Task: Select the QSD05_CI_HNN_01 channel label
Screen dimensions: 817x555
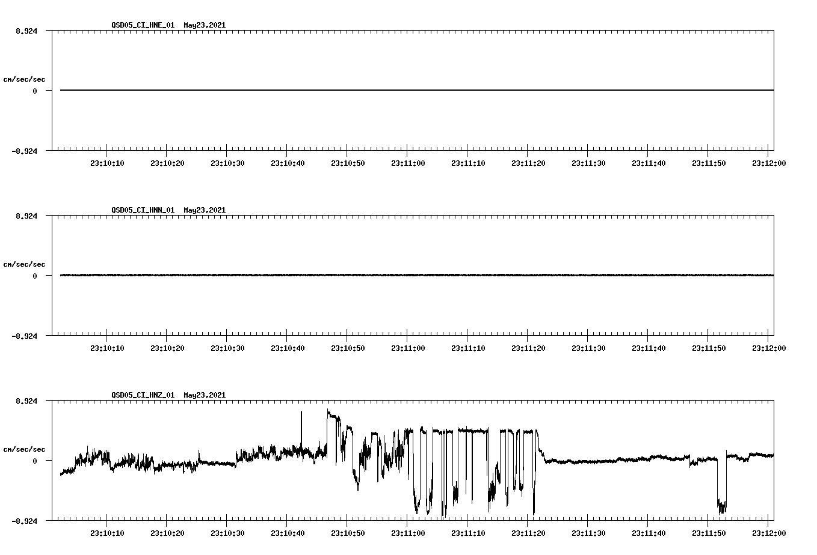Action: tap(143, 210)
